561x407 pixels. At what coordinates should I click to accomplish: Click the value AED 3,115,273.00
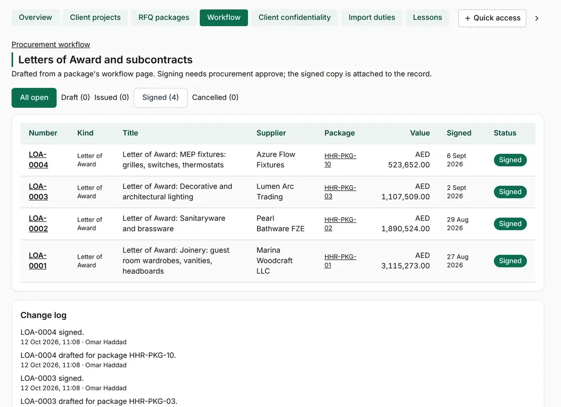[405, 261]
